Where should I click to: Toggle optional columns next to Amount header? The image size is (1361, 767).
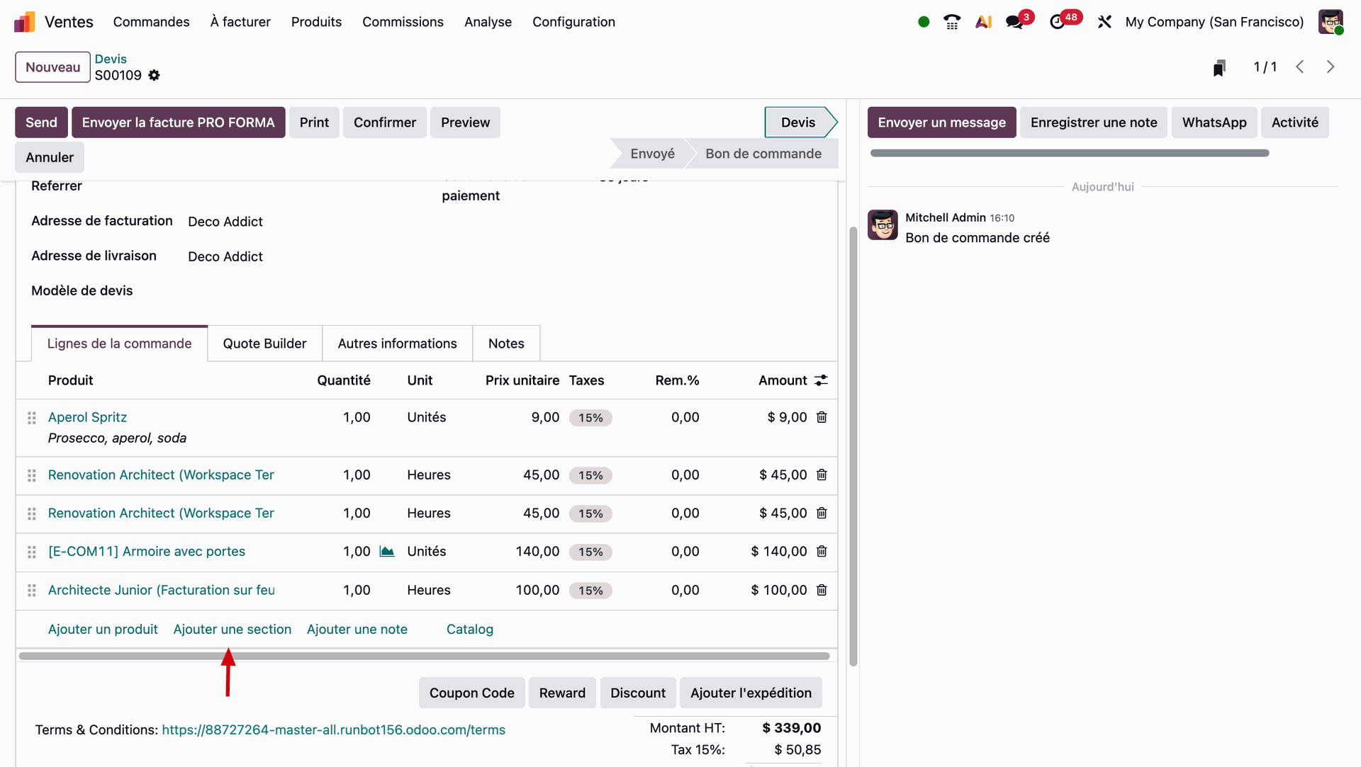click(x=821, y=380)
